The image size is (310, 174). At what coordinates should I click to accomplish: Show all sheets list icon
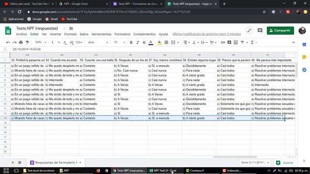20,162
